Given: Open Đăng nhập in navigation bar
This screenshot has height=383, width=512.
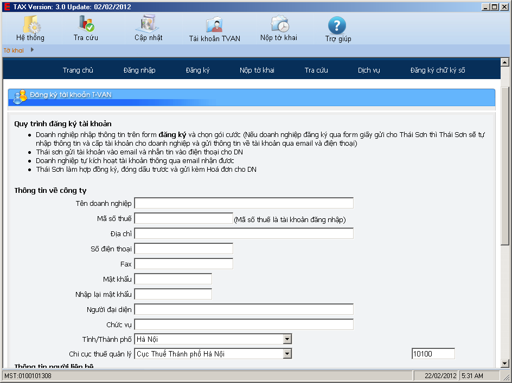Looking at the screenshot, I should click(139, 70).
